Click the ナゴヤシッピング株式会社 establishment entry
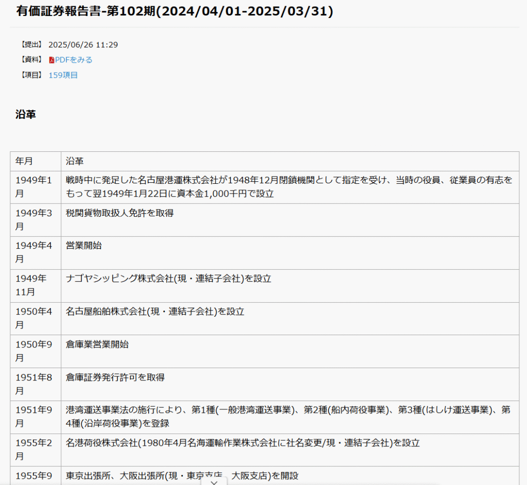 [x=168, y=279]
